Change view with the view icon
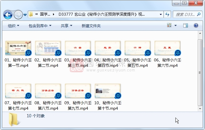205x130 pixels. (x=169, y=25)
